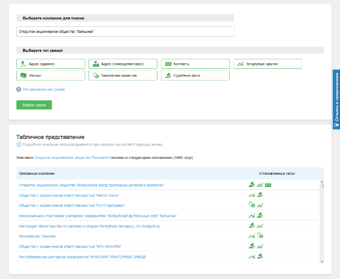340x279 pixels.
Task: Click the results table scrollbar down arrow
Action: point(322,261)
